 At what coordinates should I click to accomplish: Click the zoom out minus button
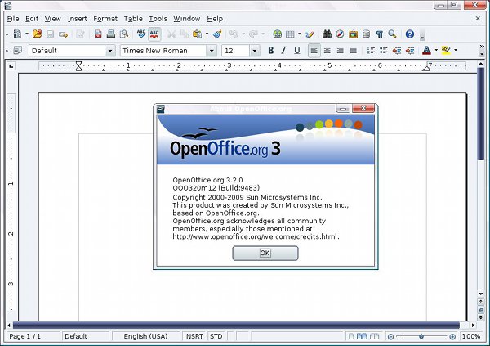pyautogui.click(x=390, y=337)
